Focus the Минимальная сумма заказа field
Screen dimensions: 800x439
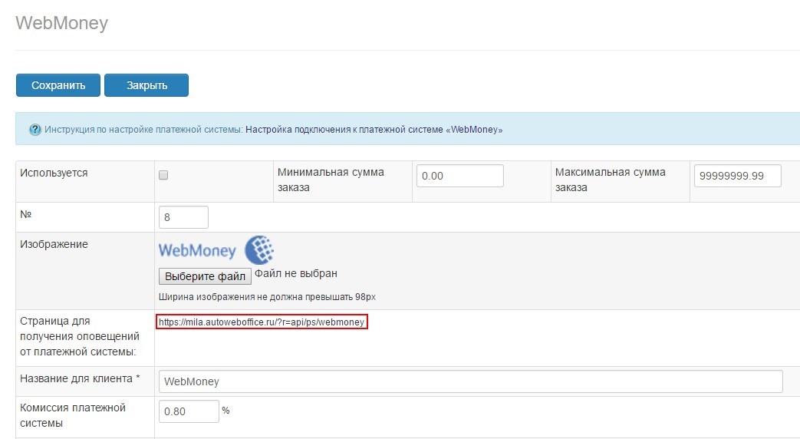[459, 176]
